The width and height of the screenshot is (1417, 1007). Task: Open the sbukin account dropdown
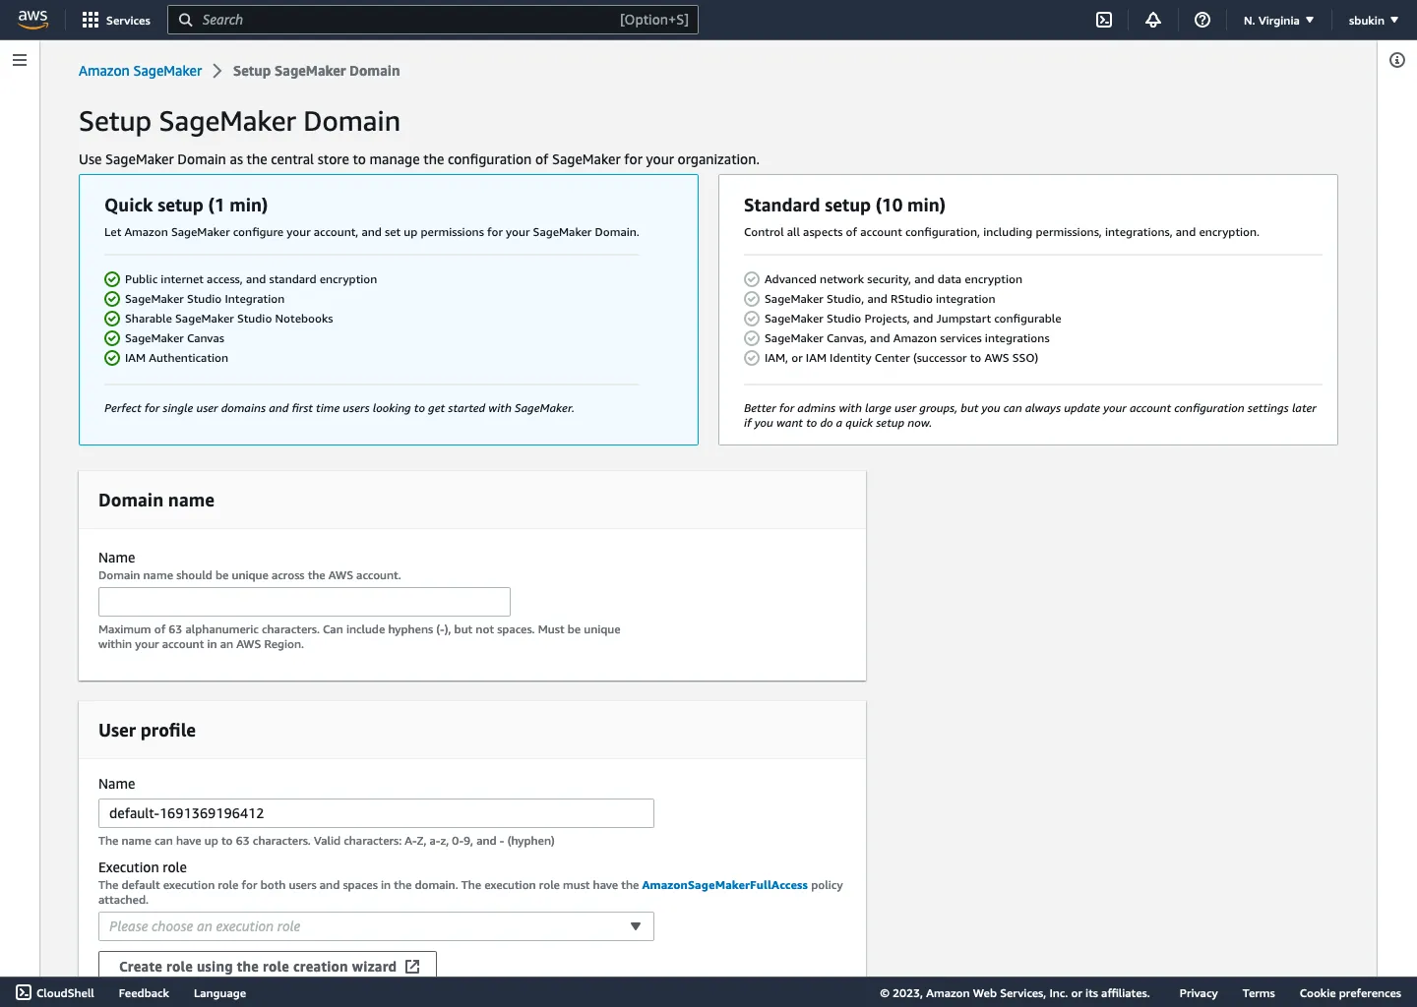coord(1373,20)
